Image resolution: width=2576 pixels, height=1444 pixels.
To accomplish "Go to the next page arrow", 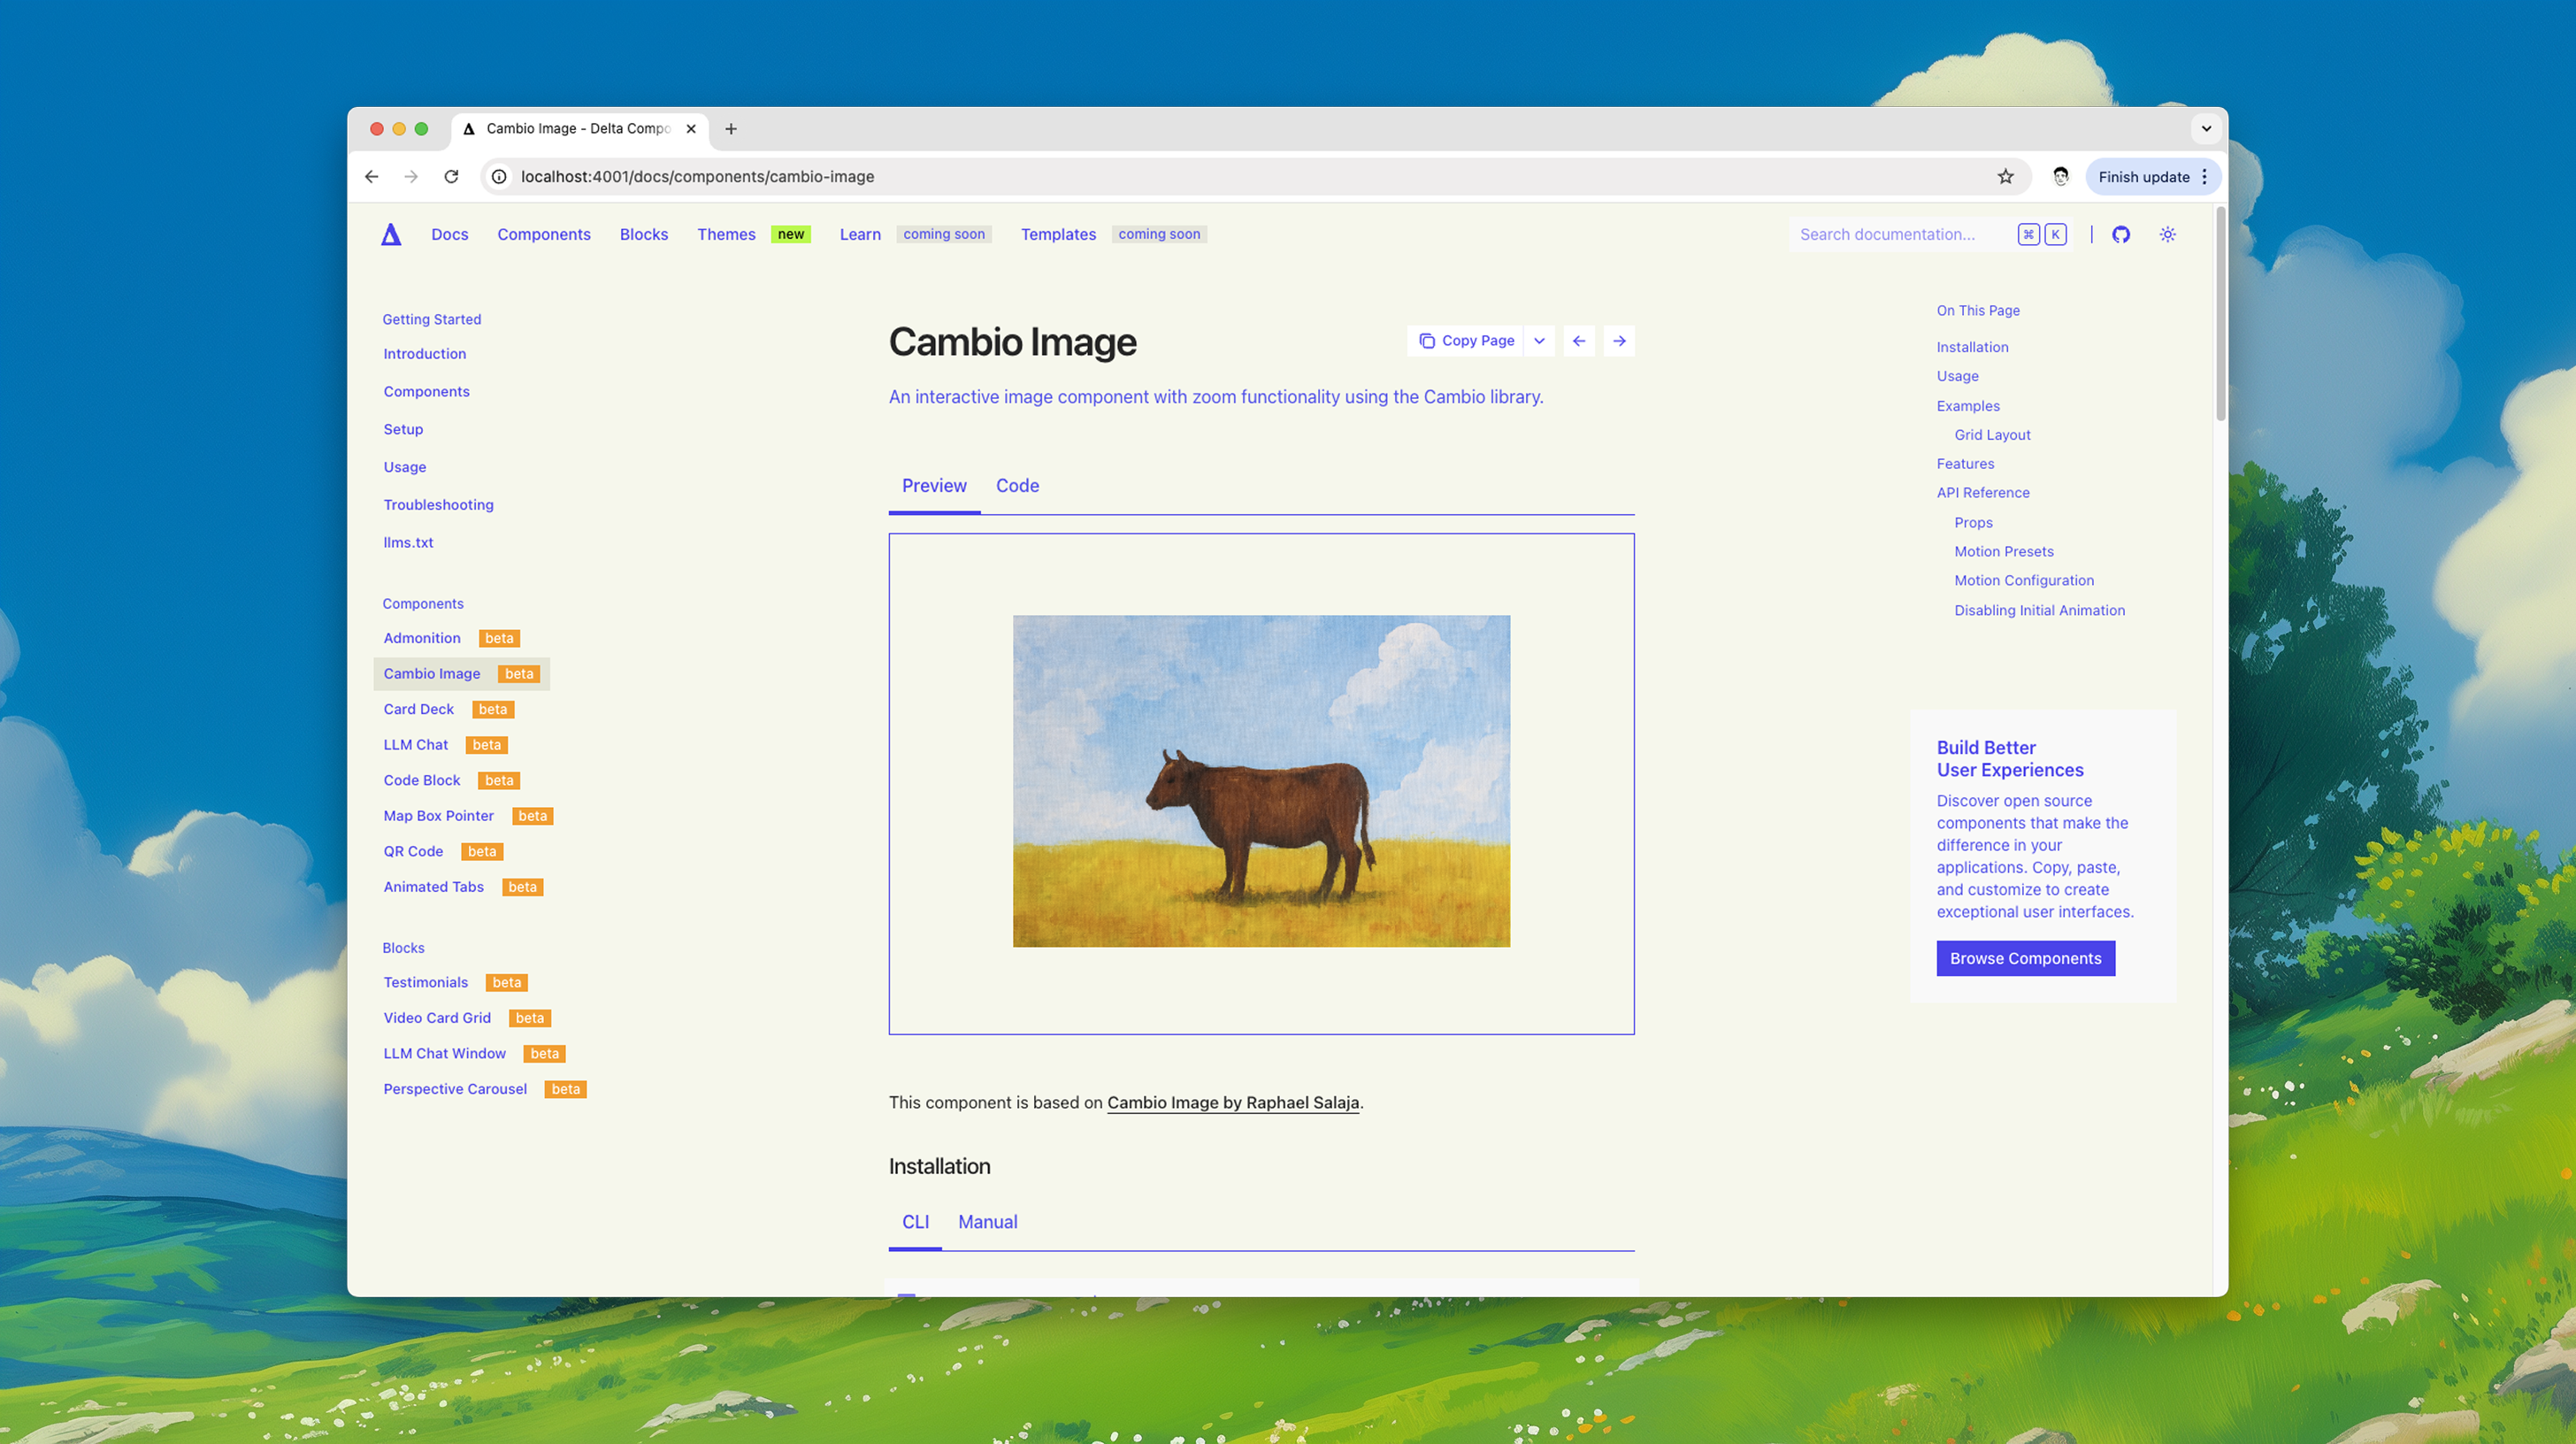I will [1619, 341].
